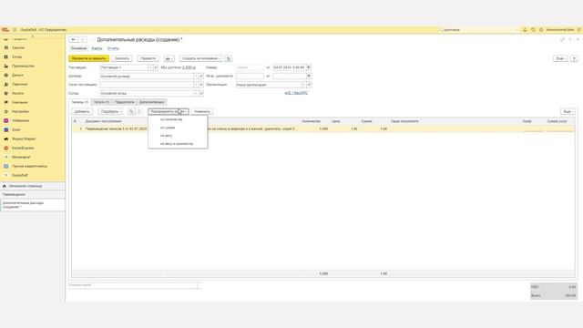
Task: Open the Персонал section in sidebar
Action: (x=19, y=85)
